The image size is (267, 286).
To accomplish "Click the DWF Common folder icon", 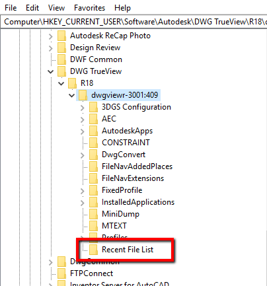I will coord(61,59).
